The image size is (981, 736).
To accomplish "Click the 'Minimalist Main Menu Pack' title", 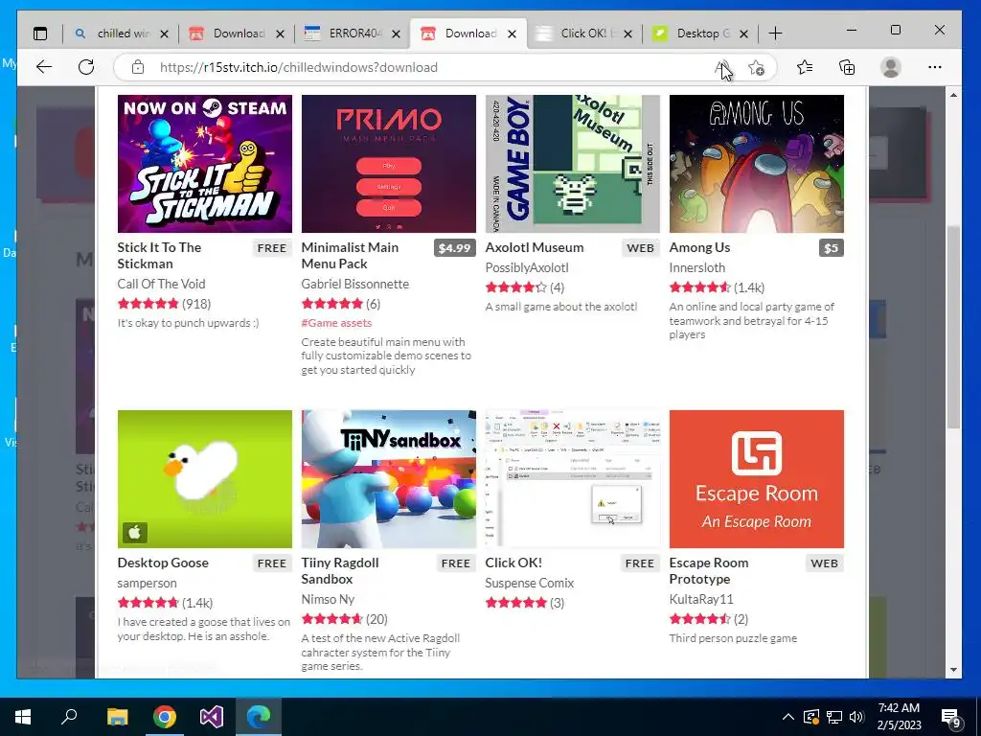I will [350, 255].
